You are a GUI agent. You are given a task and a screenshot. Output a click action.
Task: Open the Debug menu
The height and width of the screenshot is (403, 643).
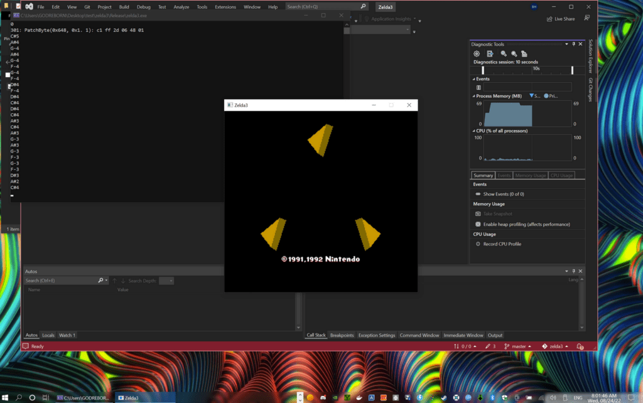[x=143, y=7]
